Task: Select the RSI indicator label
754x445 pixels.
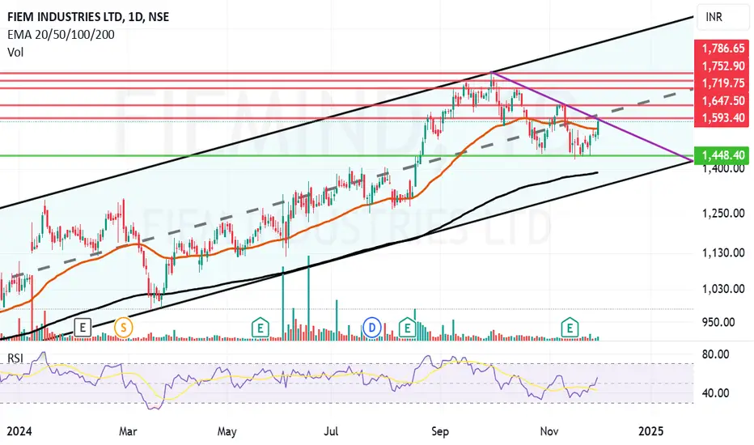Action: click(15, 358)
